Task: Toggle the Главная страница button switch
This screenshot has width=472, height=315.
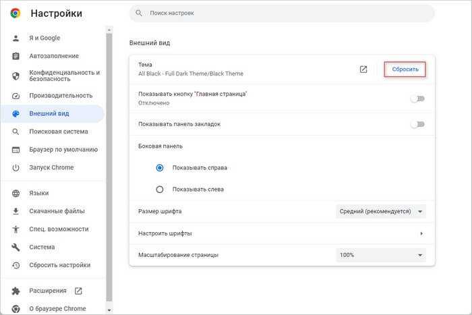Action: click(x=418, y=98)
